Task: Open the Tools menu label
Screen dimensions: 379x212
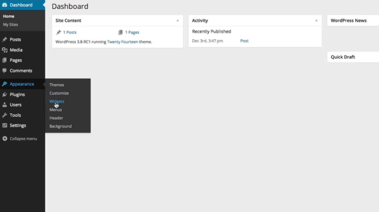Action: [15, 115]
